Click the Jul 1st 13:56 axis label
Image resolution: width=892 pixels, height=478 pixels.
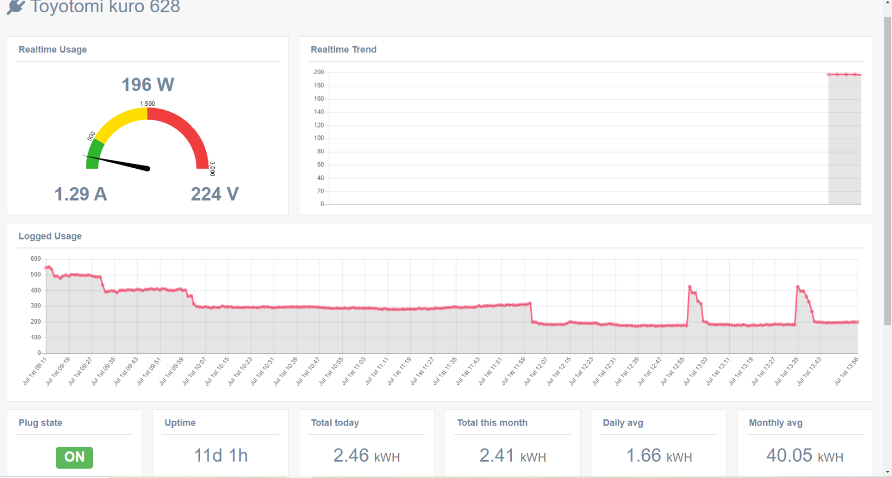846,372
